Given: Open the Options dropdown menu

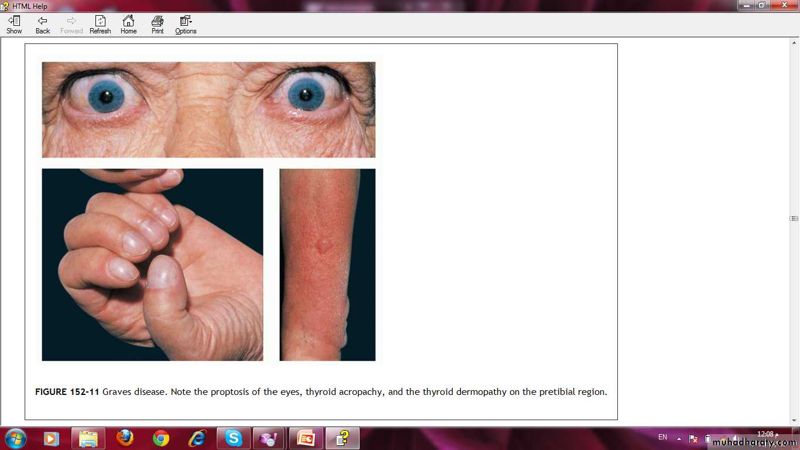Looking at the screenshot, I should click(x=186, y=25).
